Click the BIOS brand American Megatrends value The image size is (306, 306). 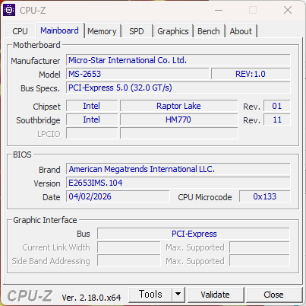coord(178,169)
